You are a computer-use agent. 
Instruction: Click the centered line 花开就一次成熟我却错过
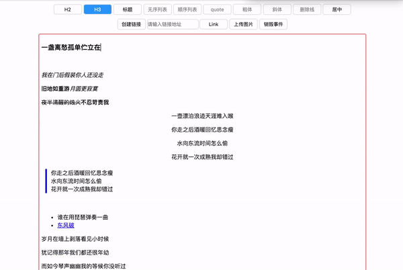coord(202,157)
